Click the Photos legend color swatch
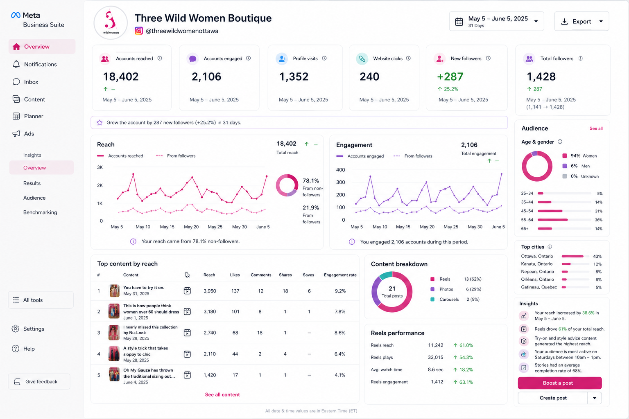 (x=432, y=289)
